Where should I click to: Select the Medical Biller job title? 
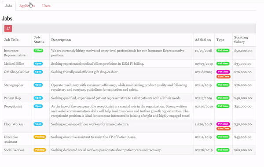coord(14,64)
